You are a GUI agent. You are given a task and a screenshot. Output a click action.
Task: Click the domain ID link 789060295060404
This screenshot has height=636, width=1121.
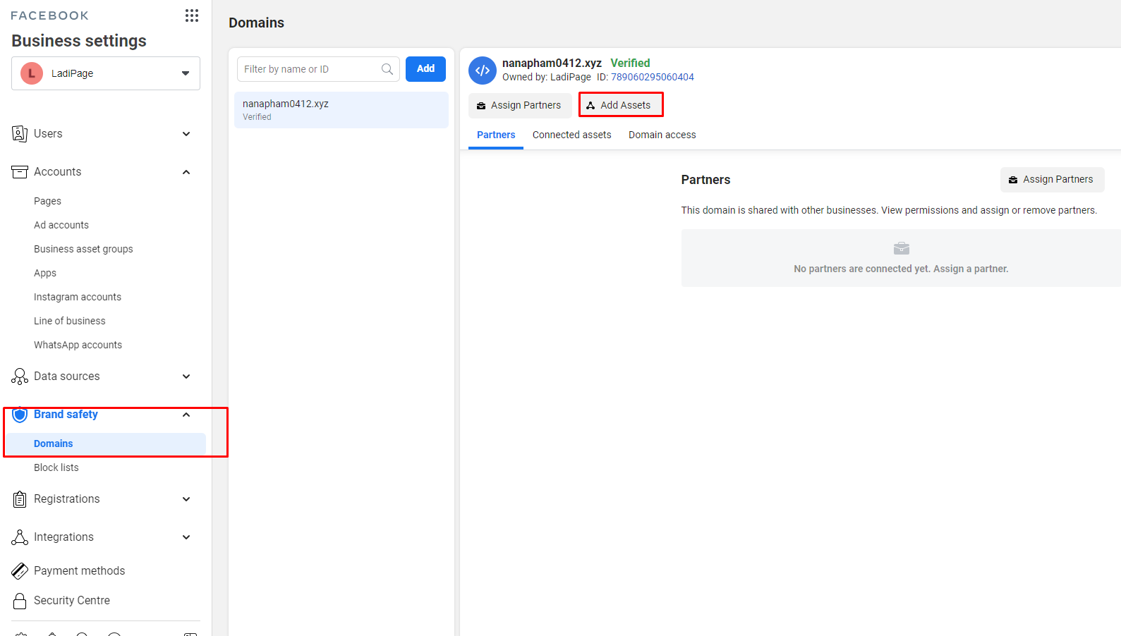click(x=652, y=77)
